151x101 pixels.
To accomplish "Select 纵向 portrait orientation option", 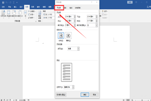I will pyautogui.click(x=61, y=36).
